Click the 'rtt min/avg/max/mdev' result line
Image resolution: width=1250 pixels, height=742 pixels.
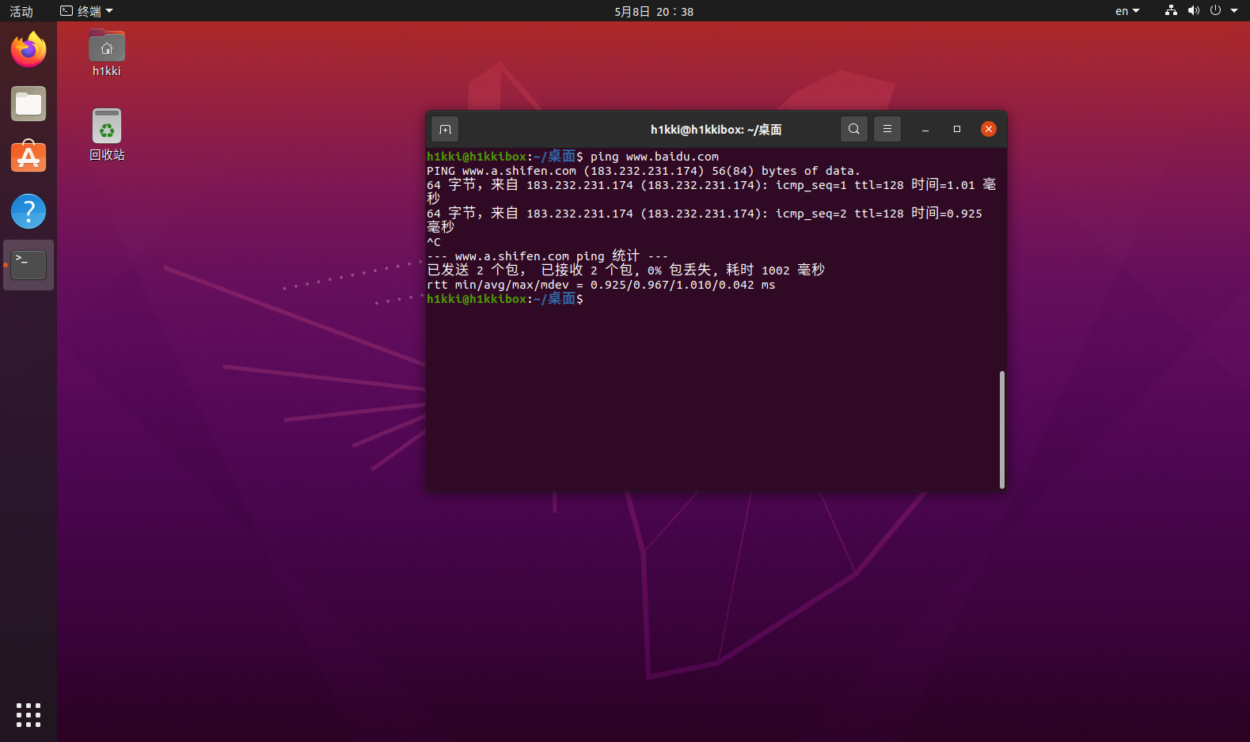[x=601, y=285]
